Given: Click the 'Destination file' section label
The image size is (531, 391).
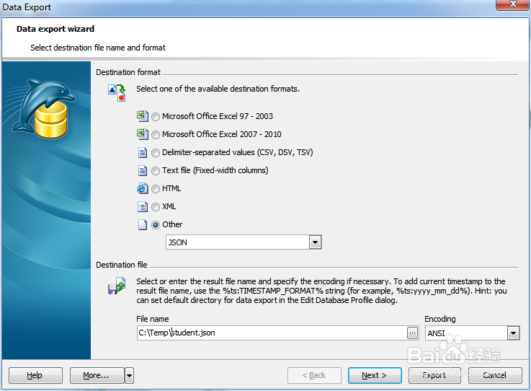Looking at the screenshot, I should coord(122,265).
